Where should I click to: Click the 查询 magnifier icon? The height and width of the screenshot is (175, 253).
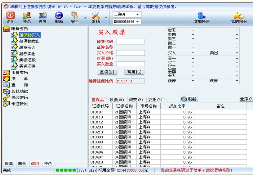click(x=6, y=85)
